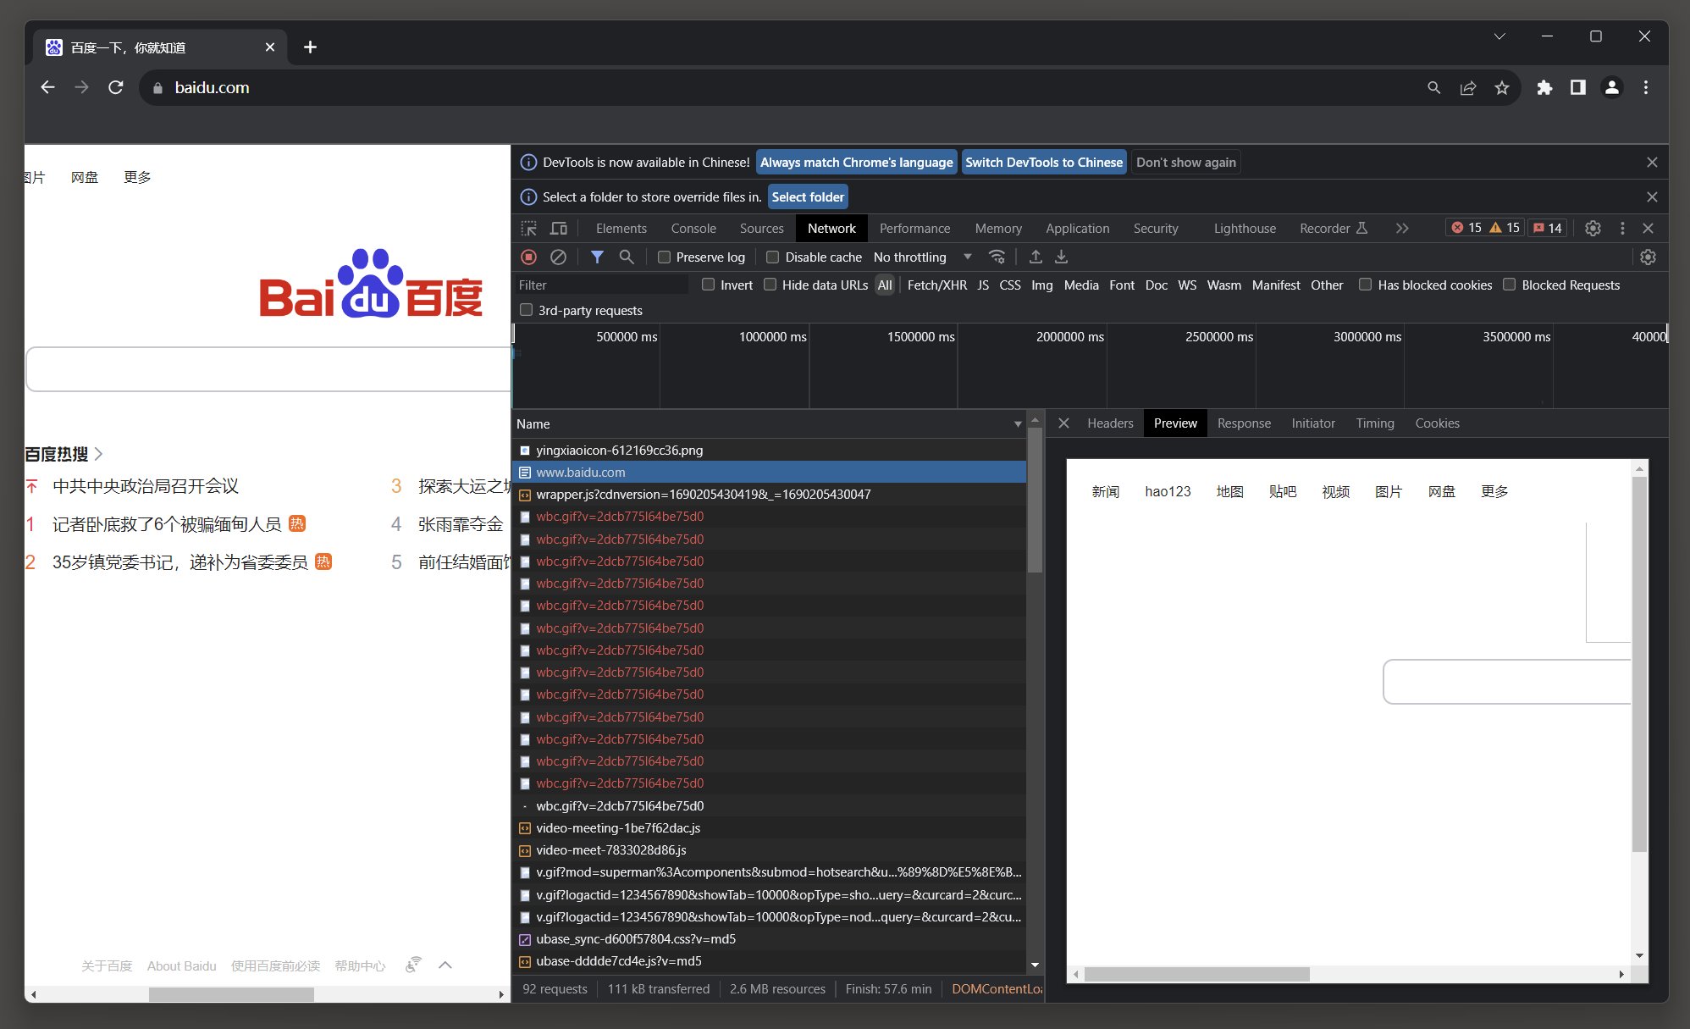
Task: Dismiss the override folder infobar
Action: point(1652,196)
